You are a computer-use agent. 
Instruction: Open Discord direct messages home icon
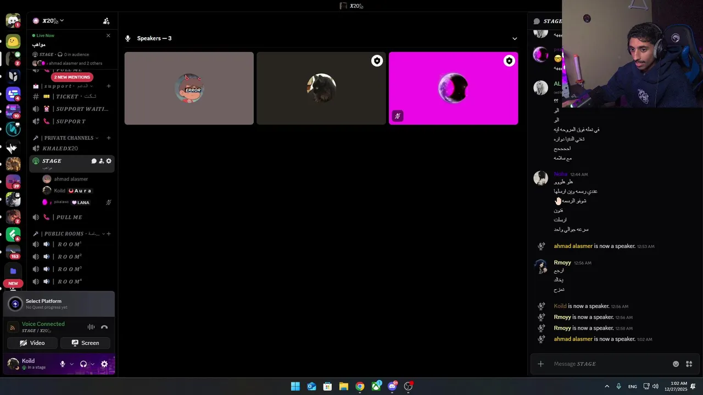point(13,20)
